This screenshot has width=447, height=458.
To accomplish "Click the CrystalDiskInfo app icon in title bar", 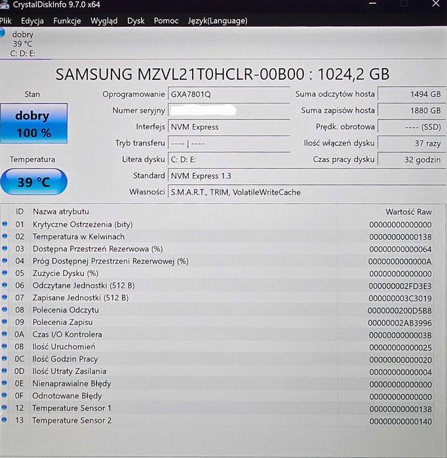I will (x=4, y=5).
